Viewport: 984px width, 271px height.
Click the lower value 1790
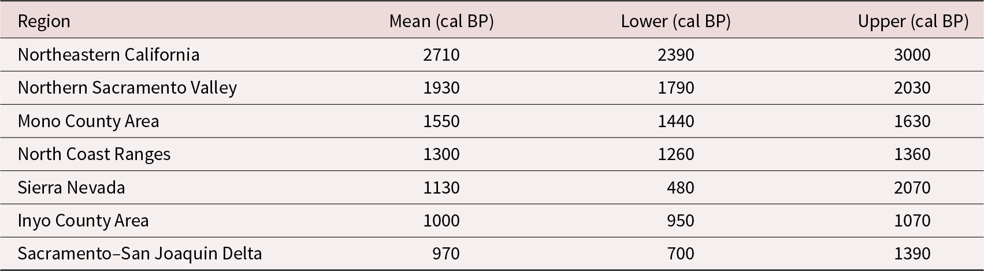click(676, 88)
